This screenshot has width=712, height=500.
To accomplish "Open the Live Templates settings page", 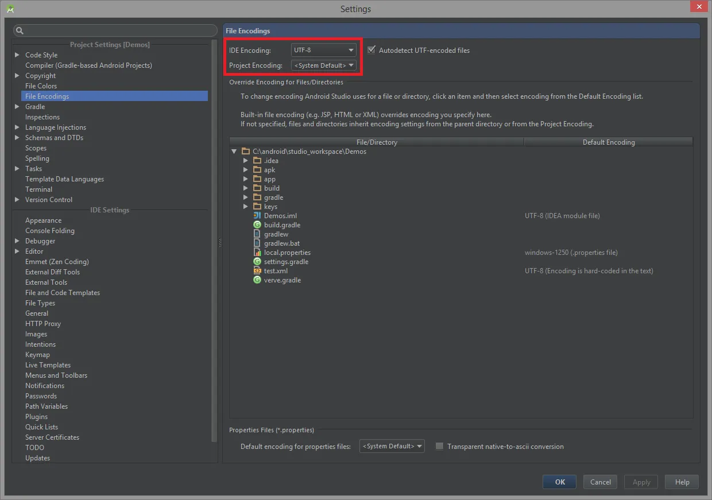I will click(x=48, y=365).
